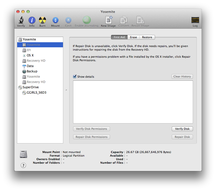Click the 26.67 GB capacity value

[x=149, y=152]
